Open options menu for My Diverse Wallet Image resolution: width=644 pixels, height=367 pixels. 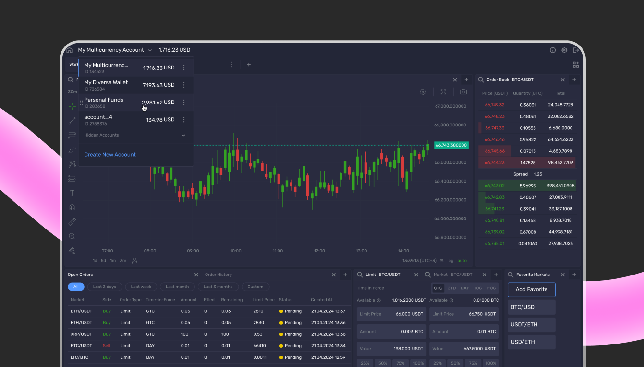[184, 85]
